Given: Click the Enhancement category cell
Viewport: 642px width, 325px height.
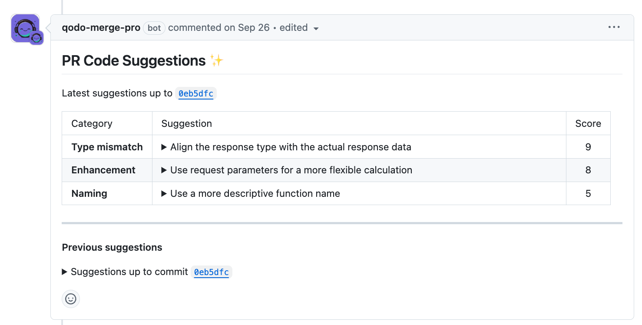Looking at the screenshot, I should pyautogui.click(x=103, y=170).
